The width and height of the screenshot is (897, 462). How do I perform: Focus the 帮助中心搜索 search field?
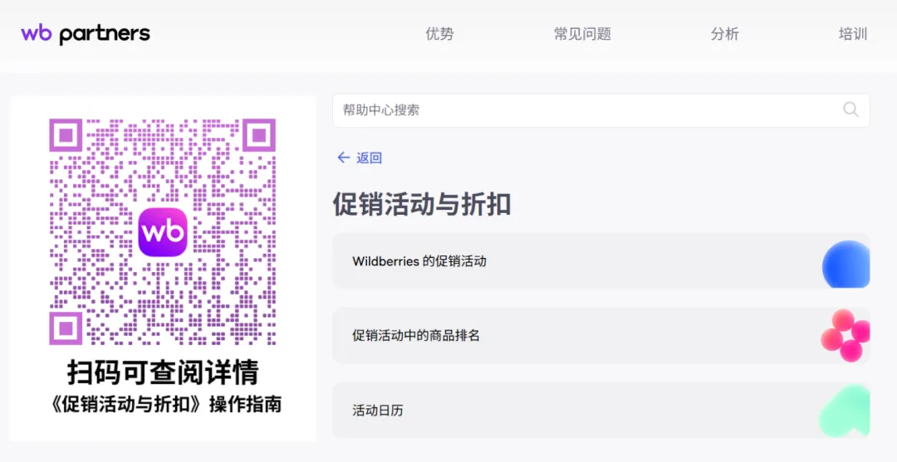coord(601,110)
